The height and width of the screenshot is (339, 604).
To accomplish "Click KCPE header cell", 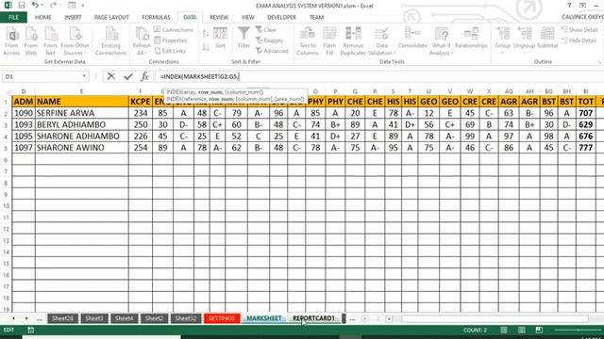I will [141, 102].
